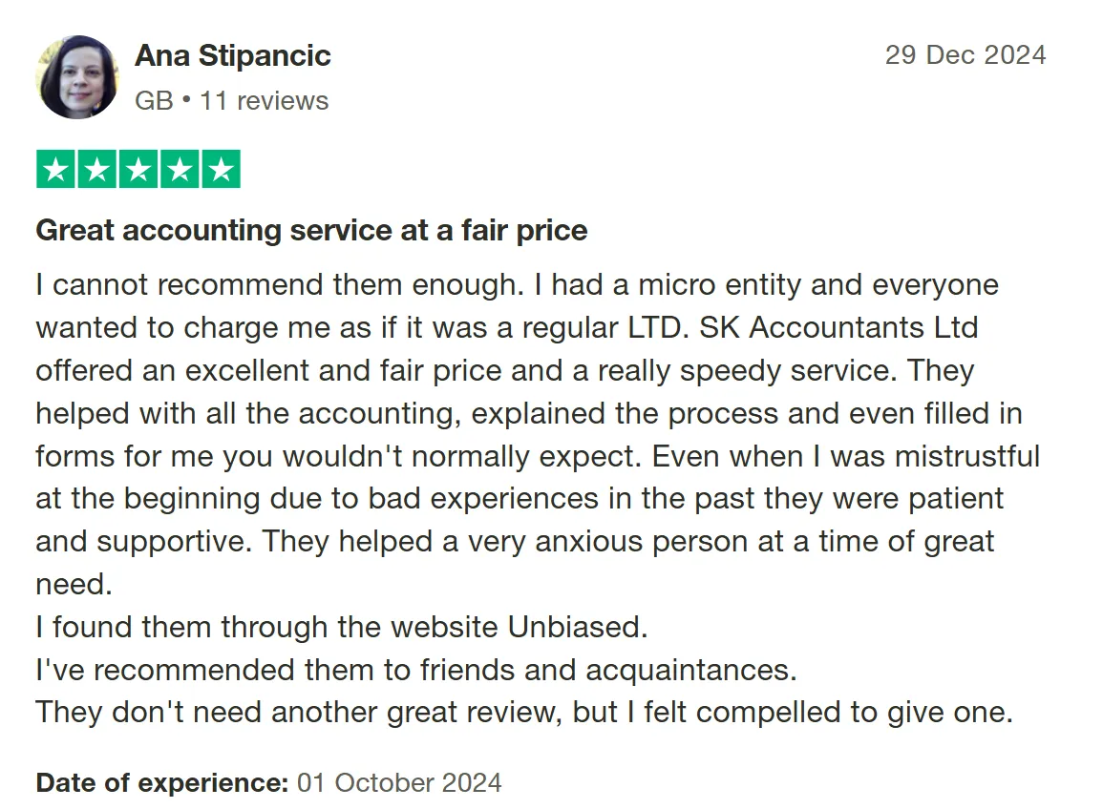Click the review date 29 Dec 2024
The image size is (1103, 809).
click(x=965, y=54)
